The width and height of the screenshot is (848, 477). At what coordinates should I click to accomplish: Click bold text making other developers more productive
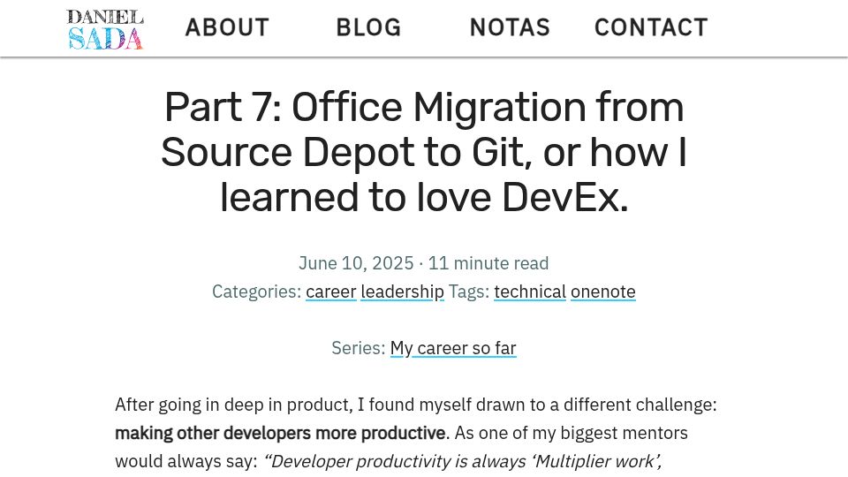[x=281, y=433]
